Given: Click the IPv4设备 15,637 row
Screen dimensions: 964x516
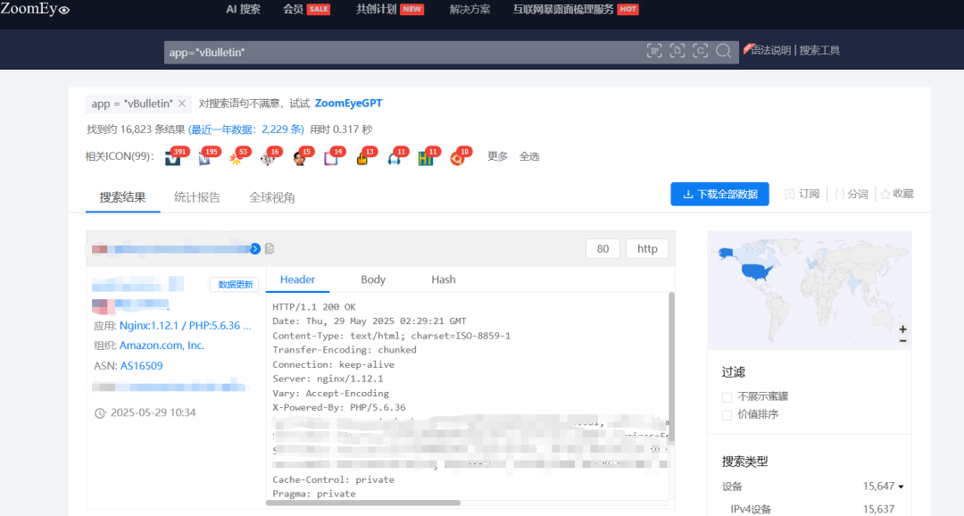Looking at the screenshot, I should pos(812,509).
